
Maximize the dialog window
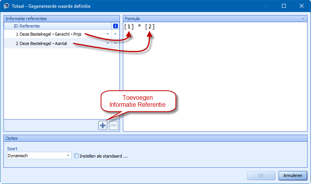click(284, 6)
